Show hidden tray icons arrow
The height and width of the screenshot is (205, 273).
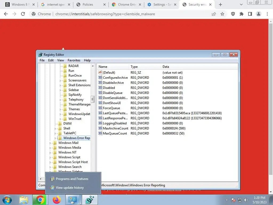pos(227,200)
